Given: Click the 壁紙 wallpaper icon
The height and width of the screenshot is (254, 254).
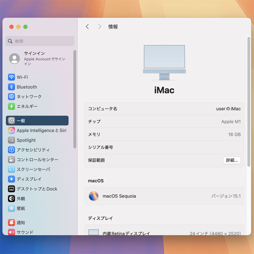Looking at the screenshot, I should [11, 208].
